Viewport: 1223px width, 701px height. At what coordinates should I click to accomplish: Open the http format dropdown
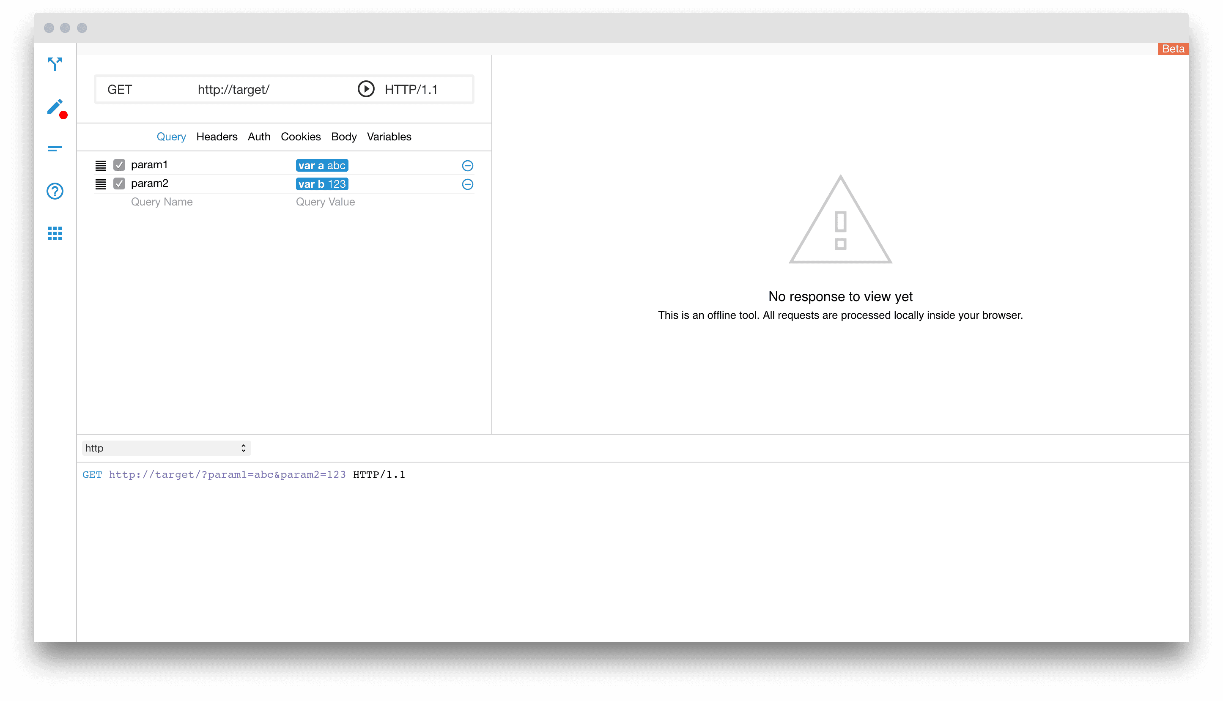[x=166, y=448]
